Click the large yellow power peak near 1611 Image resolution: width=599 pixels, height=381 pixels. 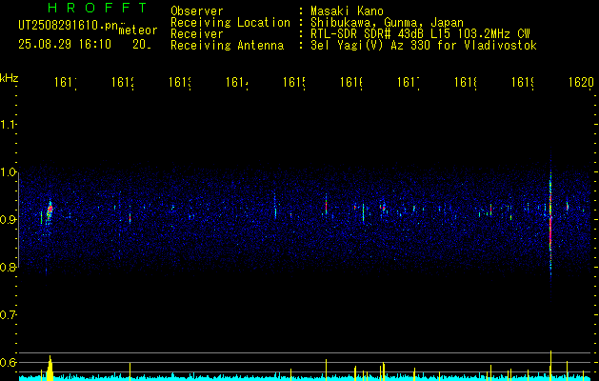tap(50, 368)
